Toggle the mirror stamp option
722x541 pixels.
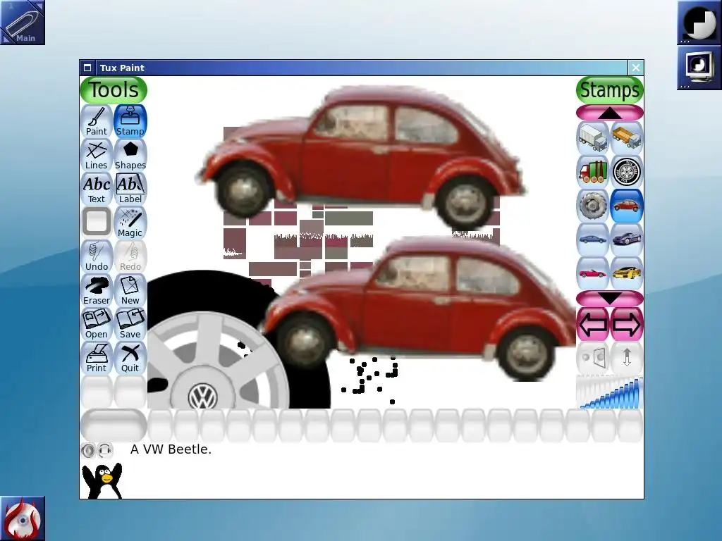(x=592, y=357)
